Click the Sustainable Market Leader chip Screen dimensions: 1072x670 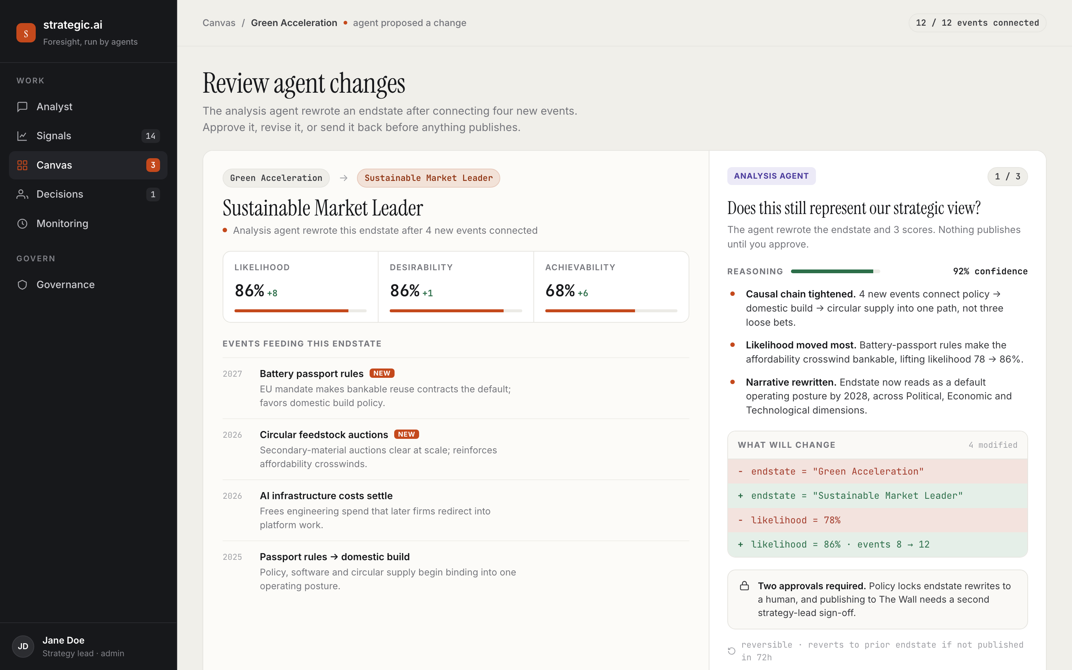(x=428, y=178)
